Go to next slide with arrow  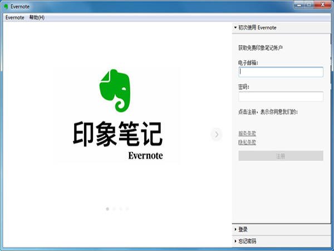pyautogui.click(x=217, y=134)
